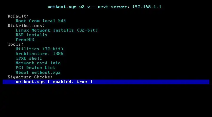
Task: Choose the FreeDOS entry
Action: (25, 39)
